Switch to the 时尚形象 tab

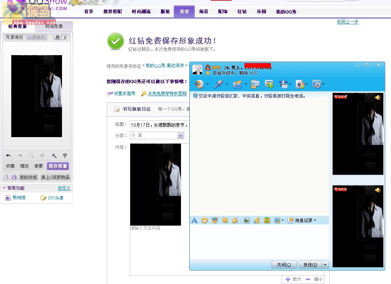point(54,26)
